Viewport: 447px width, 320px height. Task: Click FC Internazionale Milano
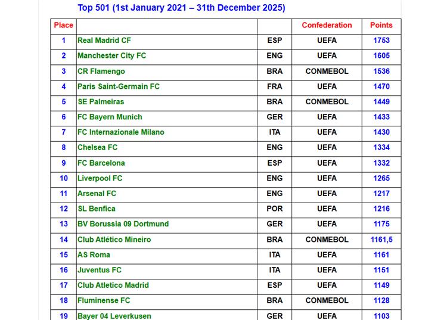tap(121, 132)
